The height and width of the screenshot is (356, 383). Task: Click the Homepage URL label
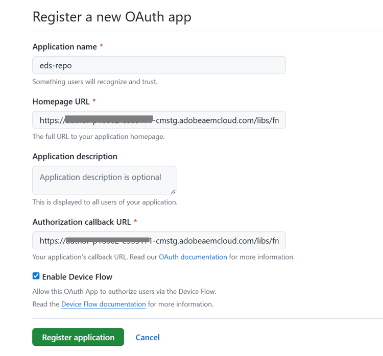coord(61,102)
